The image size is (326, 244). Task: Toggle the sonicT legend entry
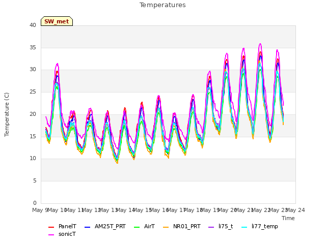pyautogui.click(x=62, y=234)
